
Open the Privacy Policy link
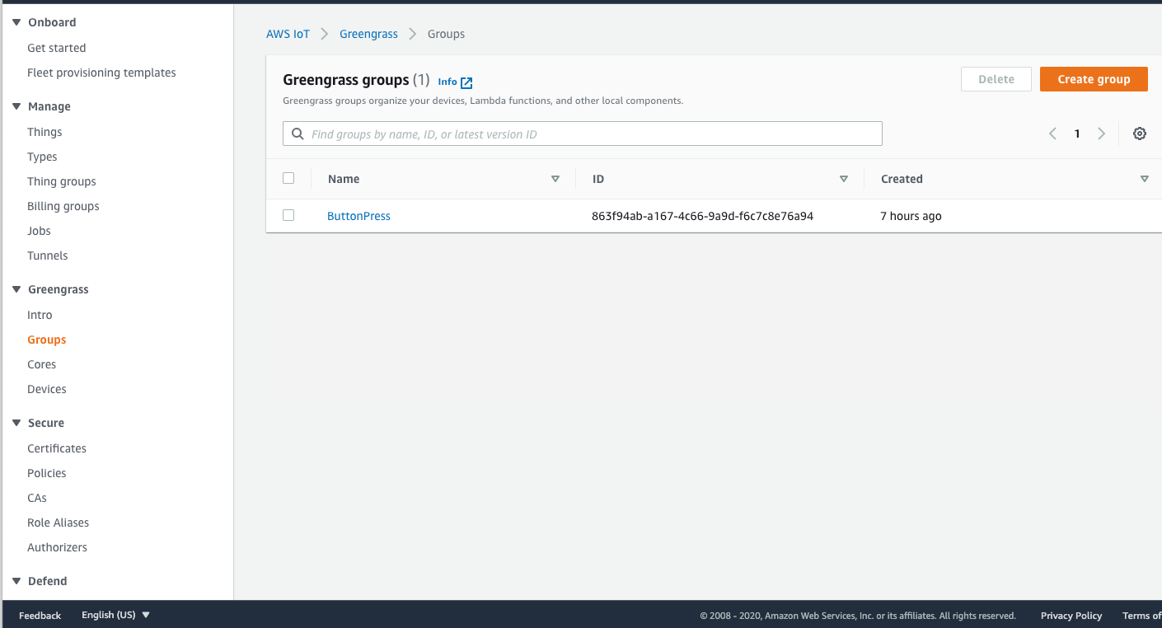tap(1071, 615)
